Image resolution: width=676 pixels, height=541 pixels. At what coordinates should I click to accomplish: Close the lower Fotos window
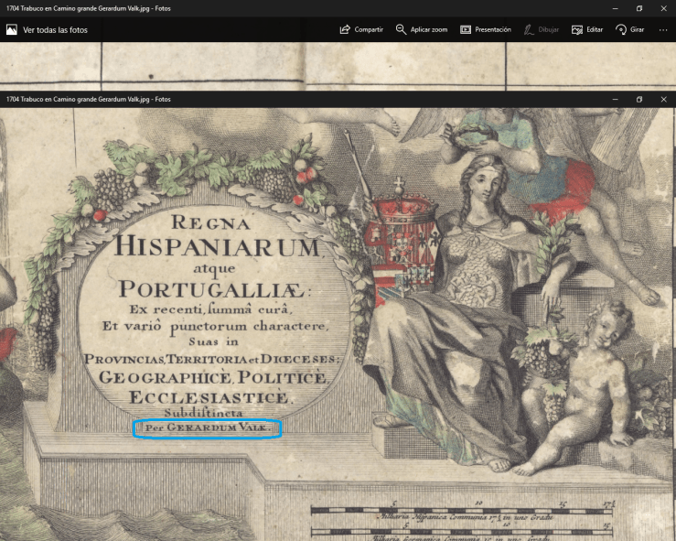(663, 99)
